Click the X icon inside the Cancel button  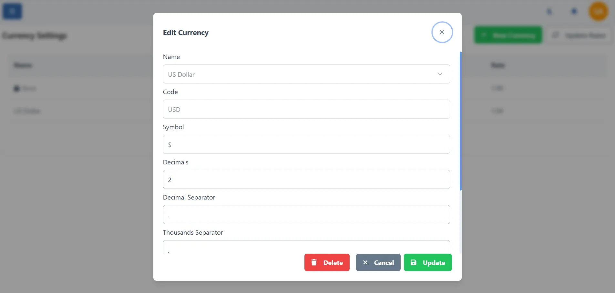(x=365, y=262)
